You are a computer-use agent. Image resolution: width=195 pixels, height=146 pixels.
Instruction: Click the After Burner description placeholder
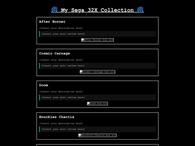[x=61, y=28]
